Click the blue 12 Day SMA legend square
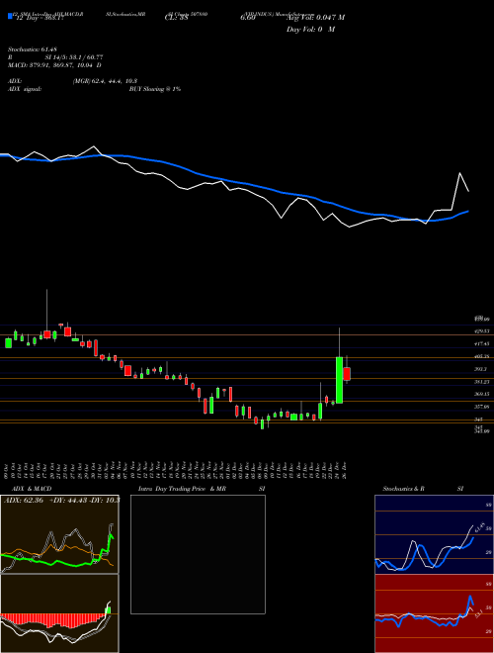Image resolution: width=494 pixels, height=653 pixels. 10,17
